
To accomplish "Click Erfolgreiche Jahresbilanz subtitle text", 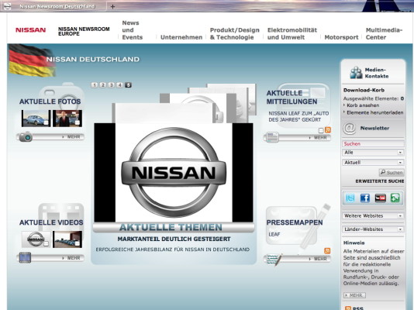I will (173, 250).
